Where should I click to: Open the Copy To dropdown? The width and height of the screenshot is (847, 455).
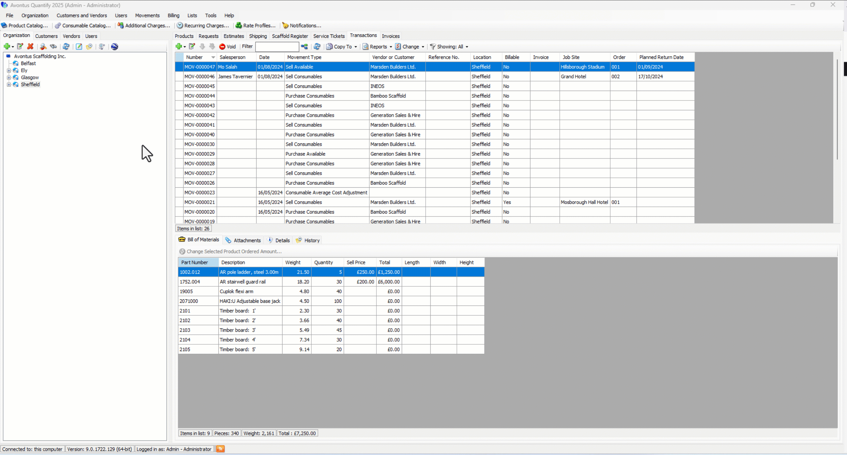(x=342, y=47)
